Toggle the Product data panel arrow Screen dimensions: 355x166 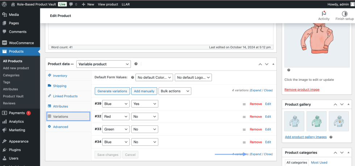click(273, 64)
